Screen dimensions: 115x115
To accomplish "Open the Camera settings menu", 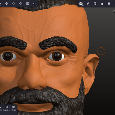I will [34, 3].
